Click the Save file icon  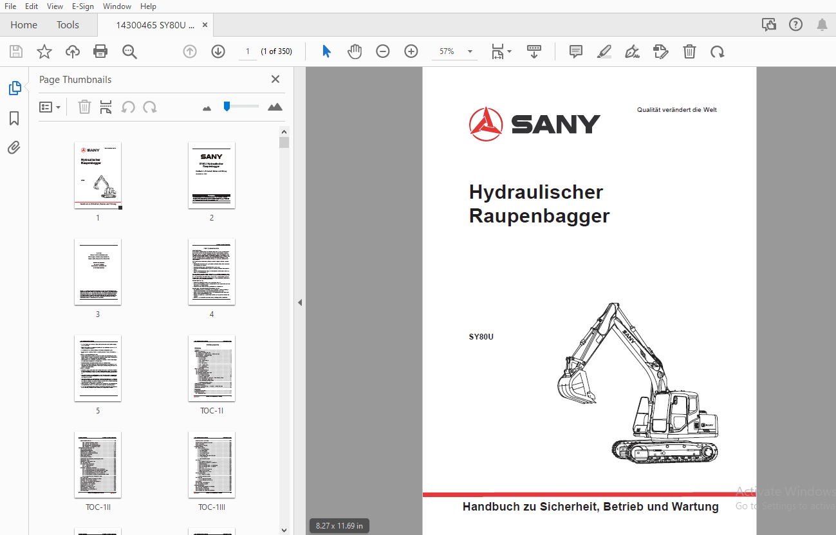click(x=15, y=51)
